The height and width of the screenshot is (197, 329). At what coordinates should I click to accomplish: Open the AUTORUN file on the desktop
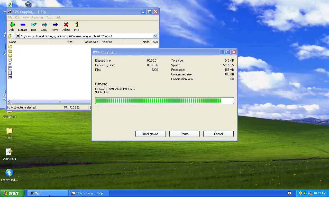pyautogui.click(x=9, y=154)
